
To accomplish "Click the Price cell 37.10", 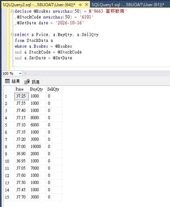I will point(21,125).
